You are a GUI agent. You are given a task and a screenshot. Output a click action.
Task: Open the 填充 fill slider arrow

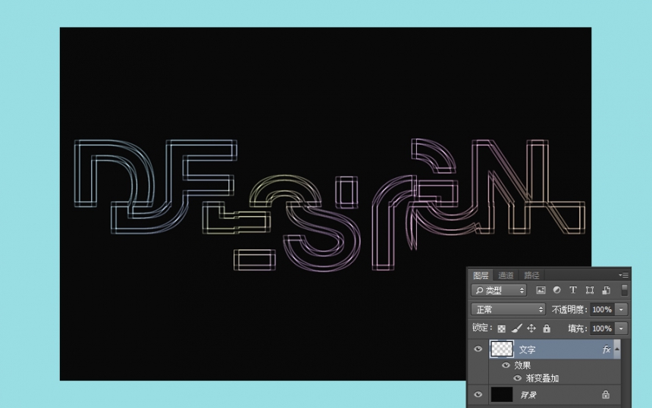tap(621, 328)
